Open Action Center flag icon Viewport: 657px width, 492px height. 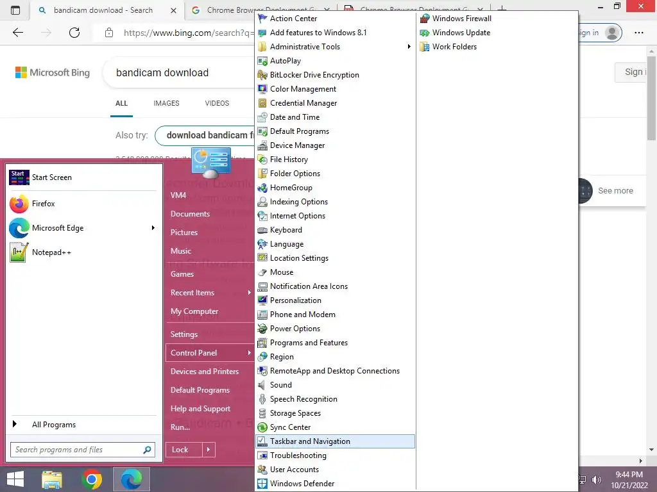(x=262, y=19)
